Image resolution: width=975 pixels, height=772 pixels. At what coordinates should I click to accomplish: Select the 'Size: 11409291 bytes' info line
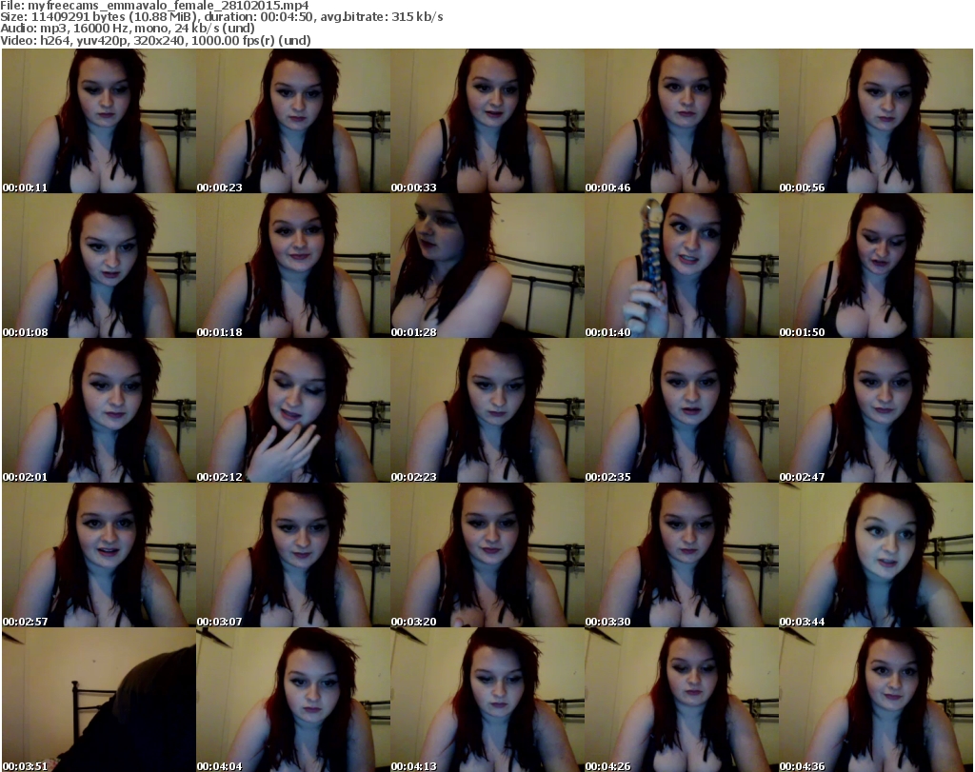tap(221, 17)
